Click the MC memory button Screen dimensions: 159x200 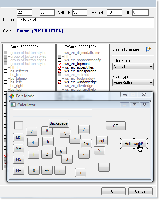pyautogui.click(x=19, y=137)
